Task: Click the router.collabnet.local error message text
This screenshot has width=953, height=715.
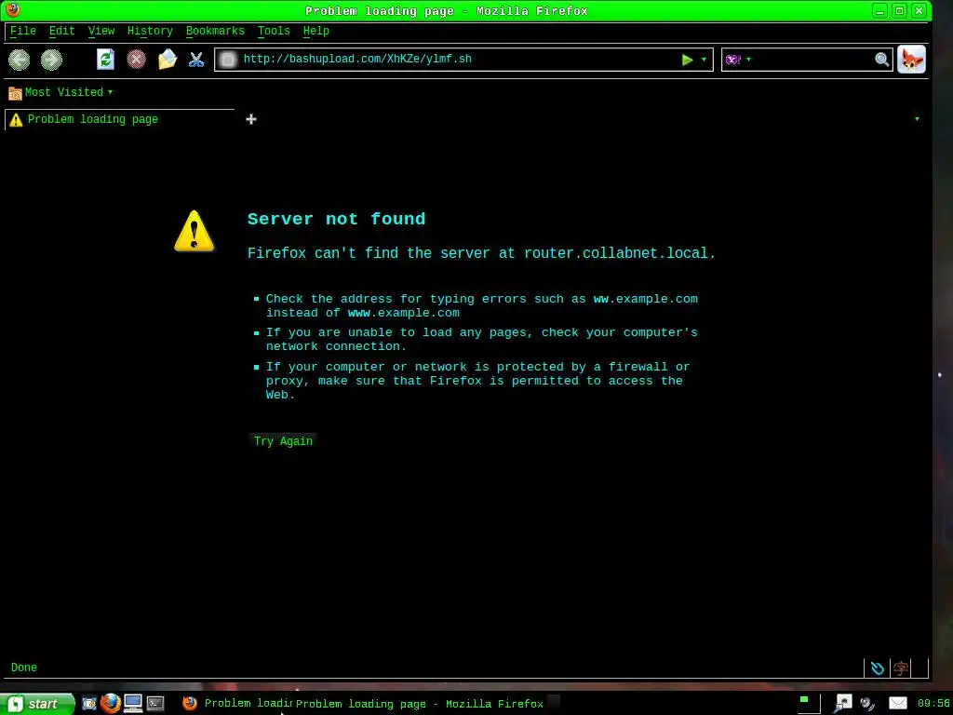Action: 481,253
